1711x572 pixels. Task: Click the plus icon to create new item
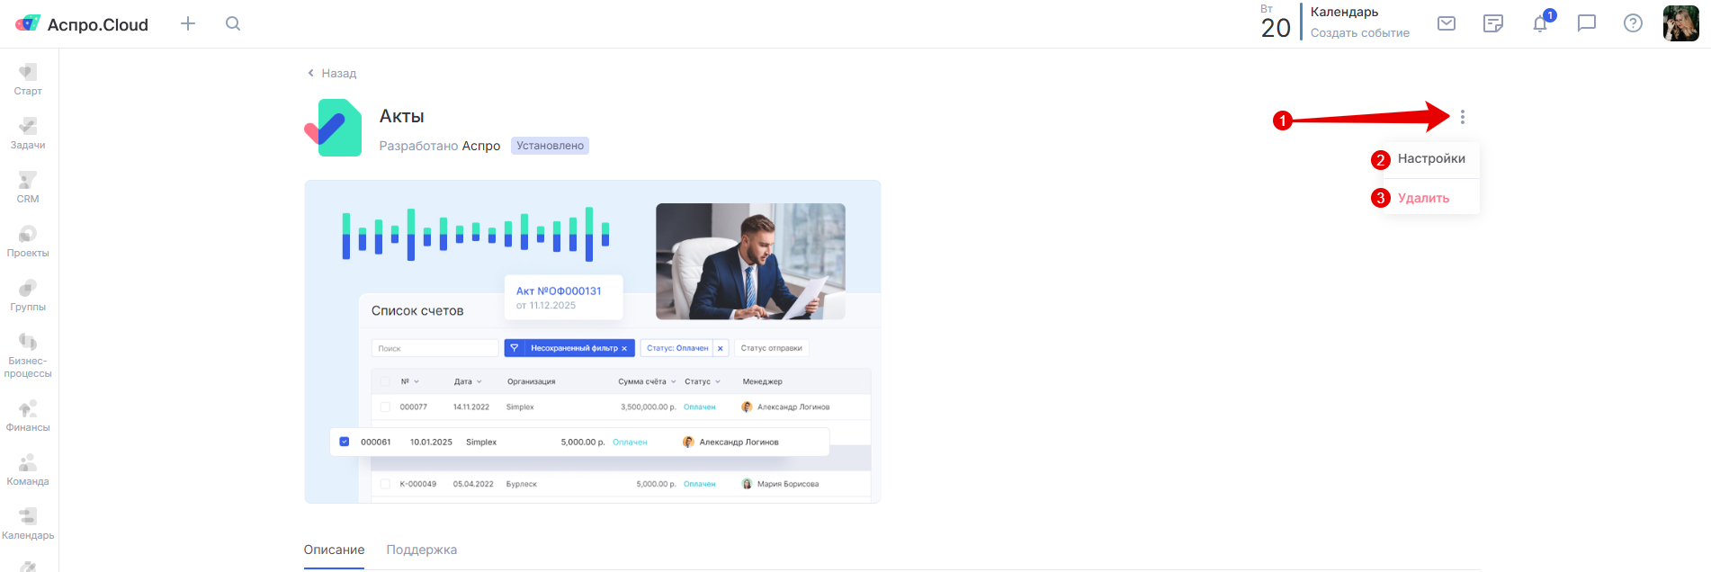pyautogui.click(x=188, y=24)
